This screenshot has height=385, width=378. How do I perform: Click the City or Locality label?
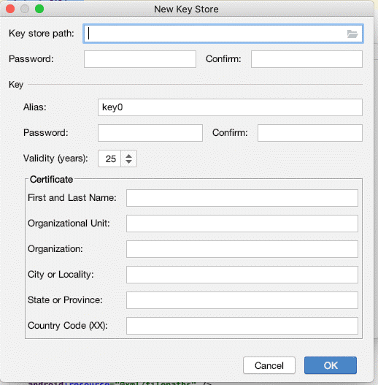[x=61, y=275]
